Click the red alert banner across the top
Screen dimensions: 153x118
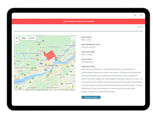tap(78, 21)
